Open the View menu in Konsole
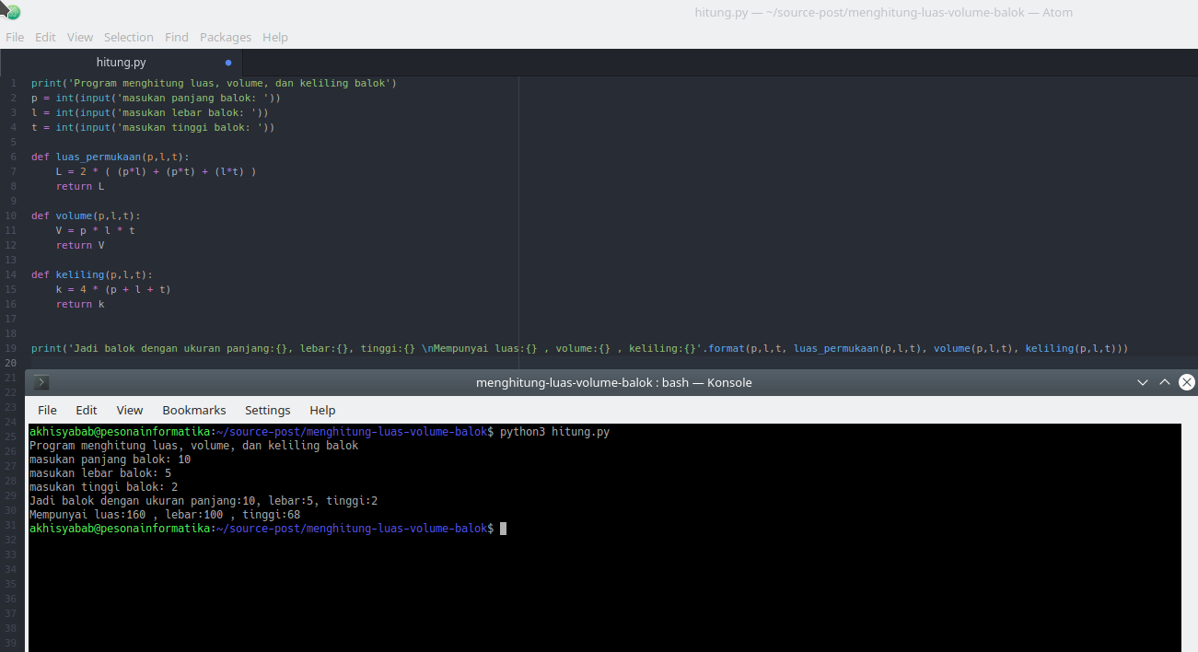This screenshot has height=652, width=1198. point(129,410)
